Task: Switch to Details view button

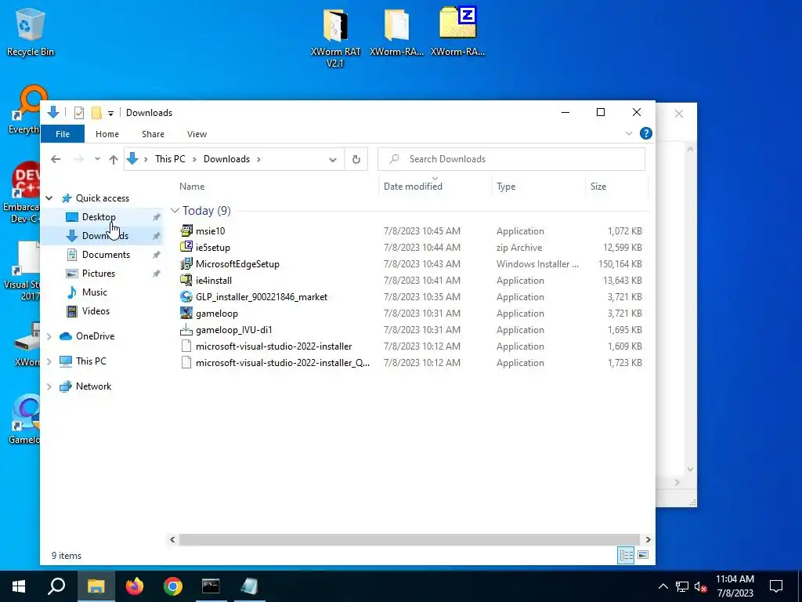Action: click(x=626, y=555)
